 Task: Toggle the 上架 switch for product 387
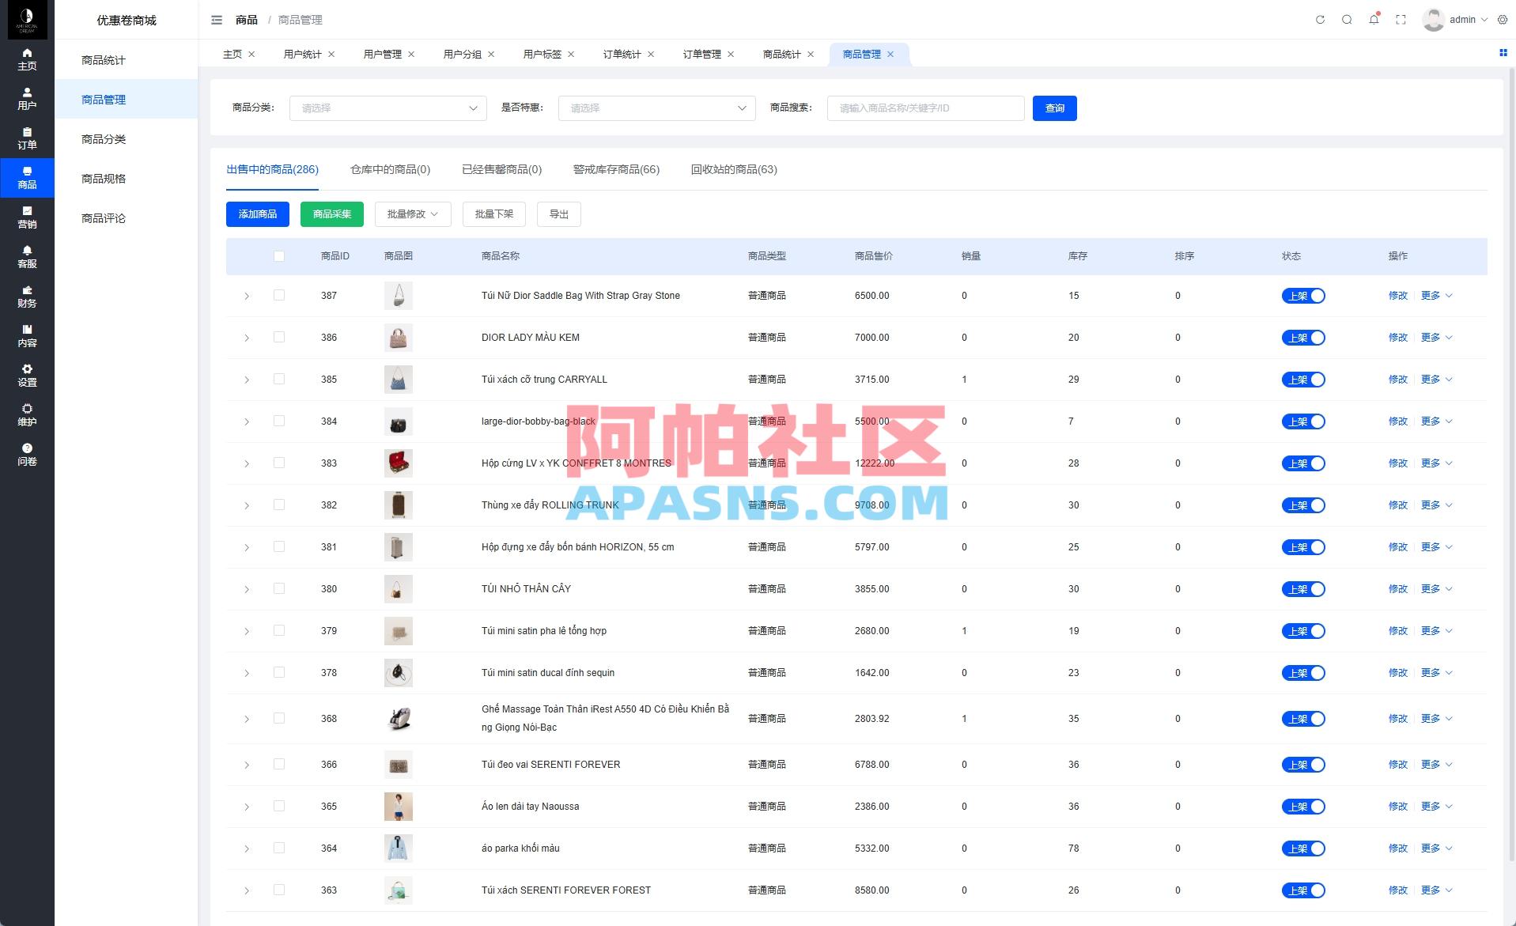[x=1304, y=295]
